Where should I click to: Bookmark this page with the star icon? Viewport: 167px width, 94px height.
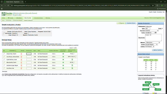(153, 5)
